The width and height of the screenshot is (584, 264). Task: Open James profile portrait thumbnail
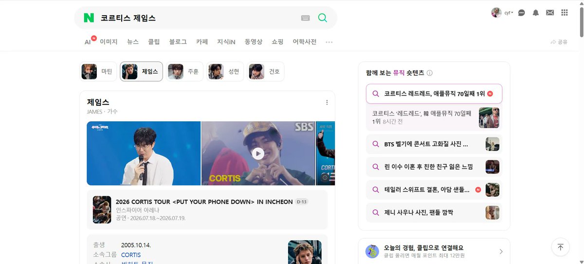point(305,252)
